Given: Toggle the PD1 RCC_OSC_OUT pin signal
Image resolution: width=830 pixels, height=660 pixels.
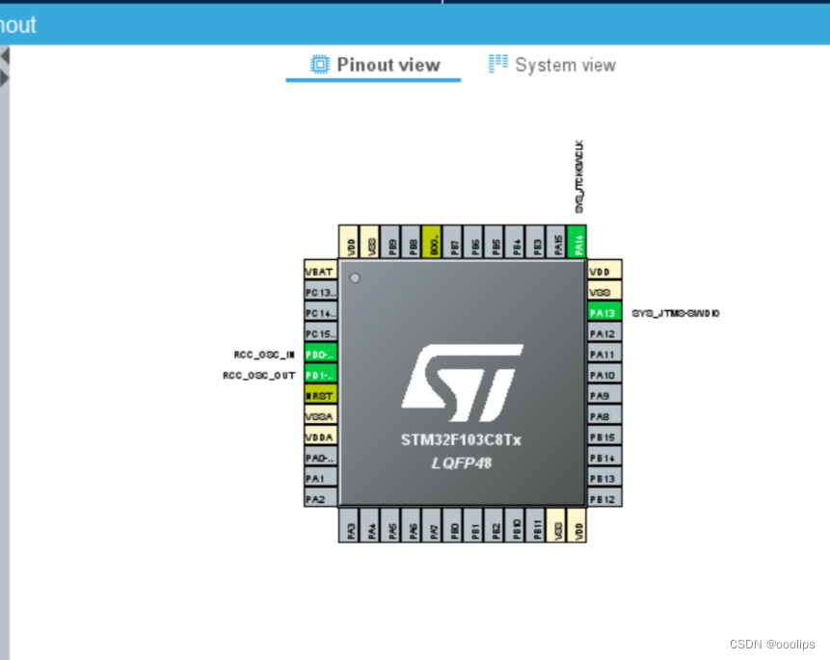Looking at the screenshot, I should [x=318, y=375].
